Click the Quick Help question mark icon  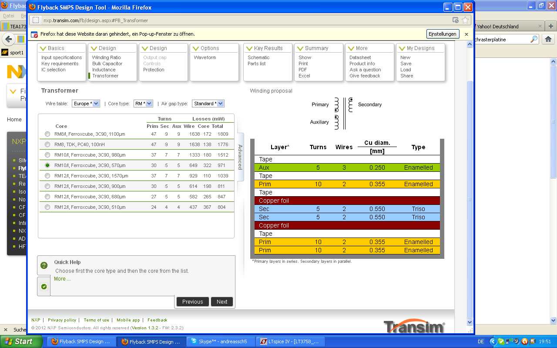tap(44, 265)
